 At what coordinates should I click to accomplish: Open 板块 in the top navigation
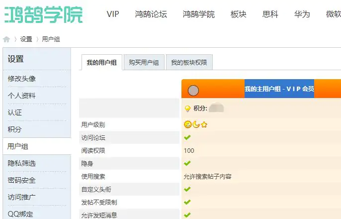coord(239,14)
